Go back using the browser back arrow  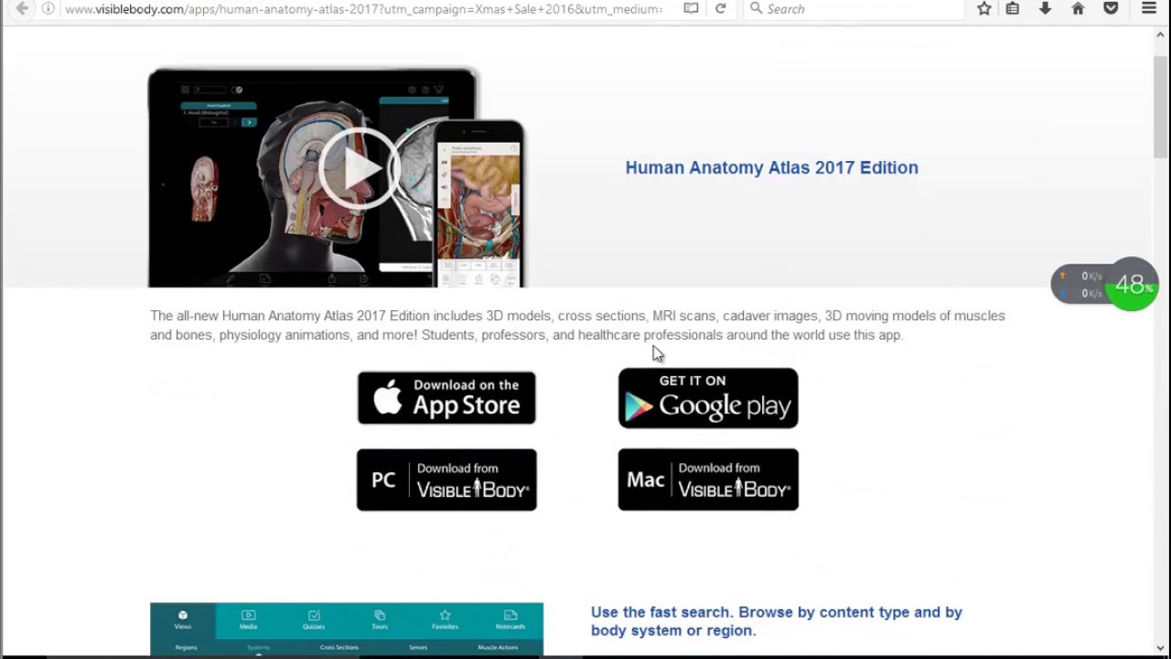pos(22,9)
